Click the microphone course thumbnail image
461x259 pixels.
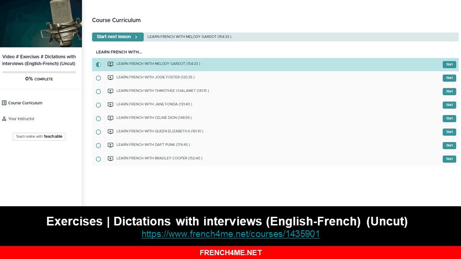point(41,24)
